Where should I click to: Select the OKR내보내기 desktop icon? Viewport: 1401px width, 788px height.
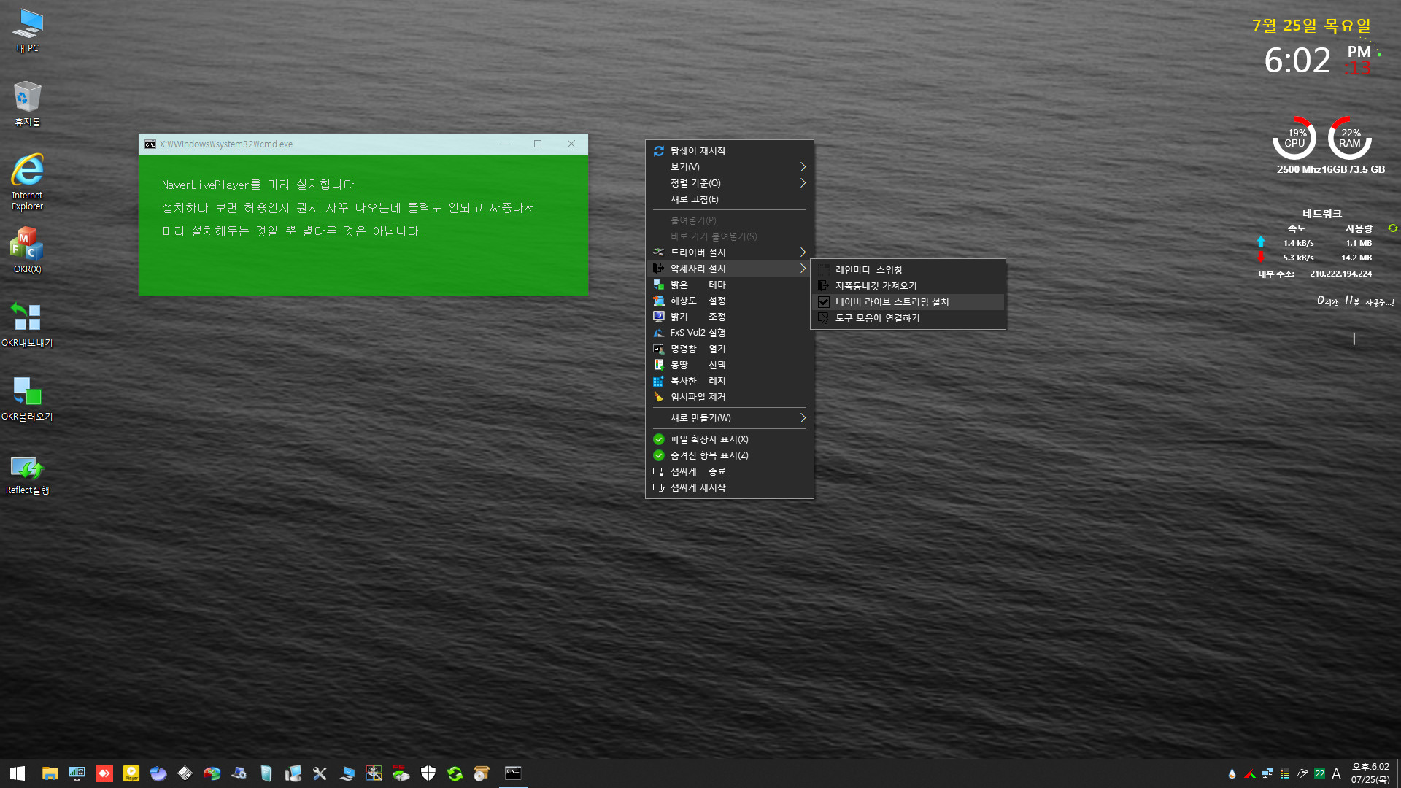pyautogui.click(x=28, y=325)
